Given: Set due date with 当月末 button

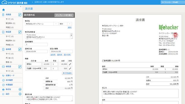Looking at the screenshot, I should [53, 55].
